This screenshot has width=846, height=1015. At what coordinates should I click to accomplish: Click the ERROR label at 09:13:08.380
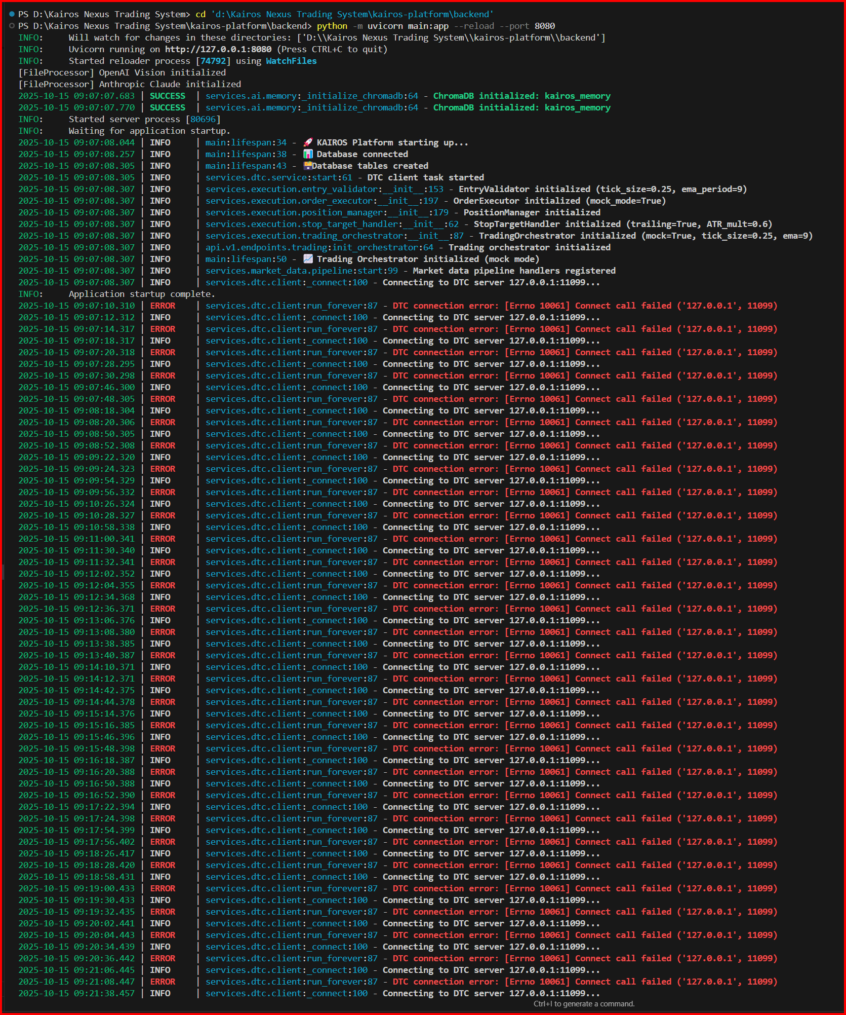coord(163,632)
